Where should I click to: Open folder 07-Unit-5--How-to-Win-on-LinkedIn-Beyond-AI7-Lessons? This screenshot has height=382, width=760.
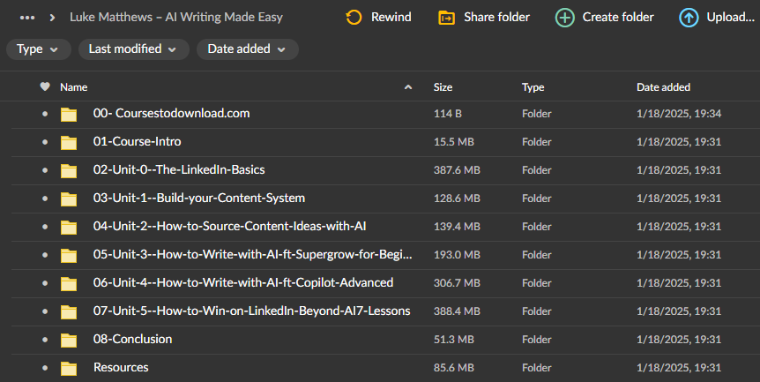coord(252,311)
